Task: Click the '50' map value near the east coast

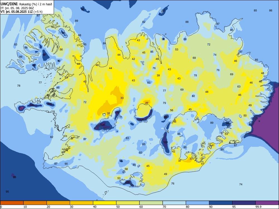Action: pyautogui.click(x=245, y=116)
